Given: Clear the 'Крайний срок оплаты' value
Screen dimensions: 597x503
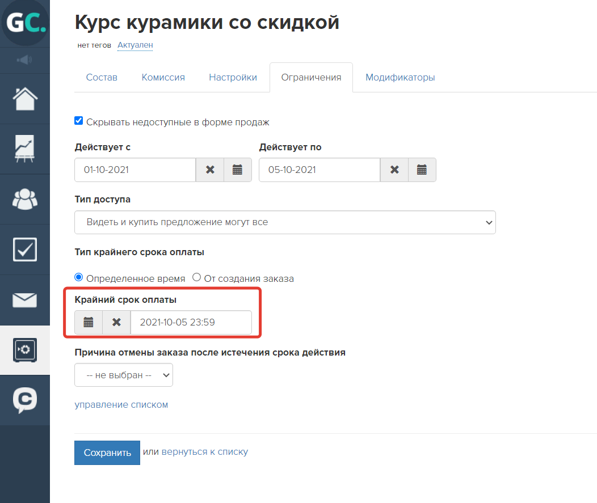Looking at the screenshot, I should point(116,322).
